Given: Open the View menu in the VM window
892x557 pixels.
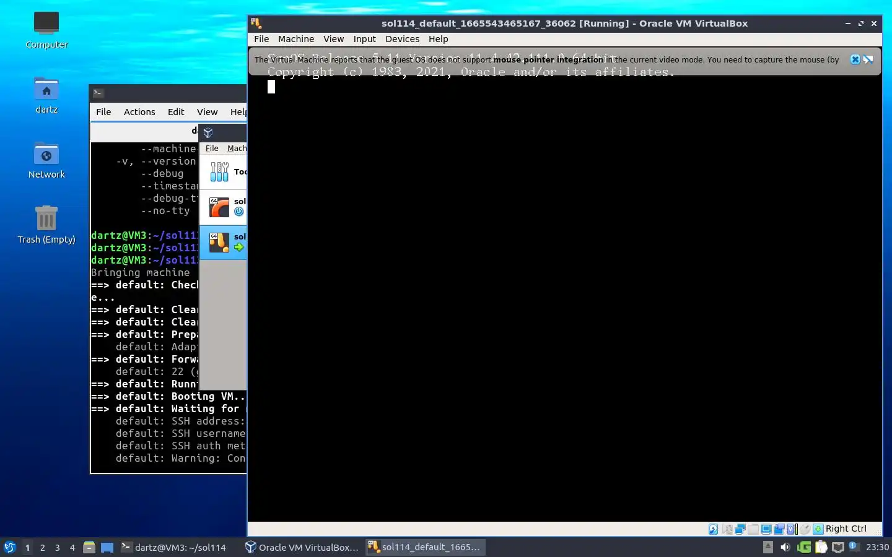Looking at the screenshot, I should (333, 39).
